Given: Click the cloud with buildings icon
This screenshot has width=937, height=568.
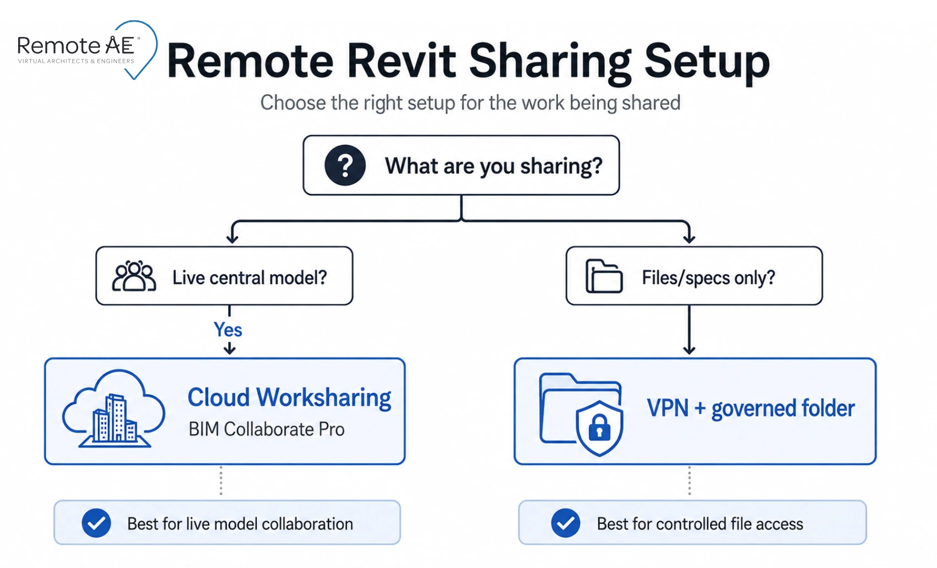Looking at the screenshot, I should point(114,408).
